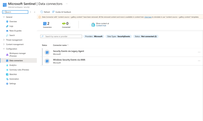Click the Workspace manager icon

pos(7,55)
